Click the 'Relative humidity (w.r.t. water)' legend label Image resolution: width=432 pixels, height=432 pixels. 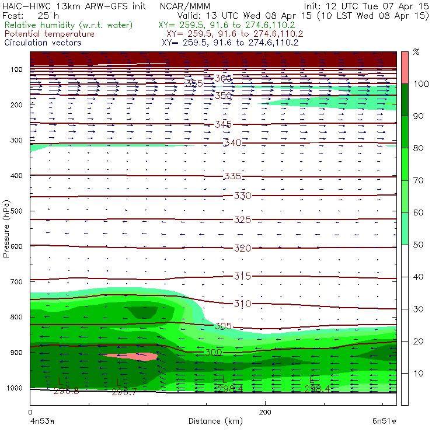click(69, 25)
